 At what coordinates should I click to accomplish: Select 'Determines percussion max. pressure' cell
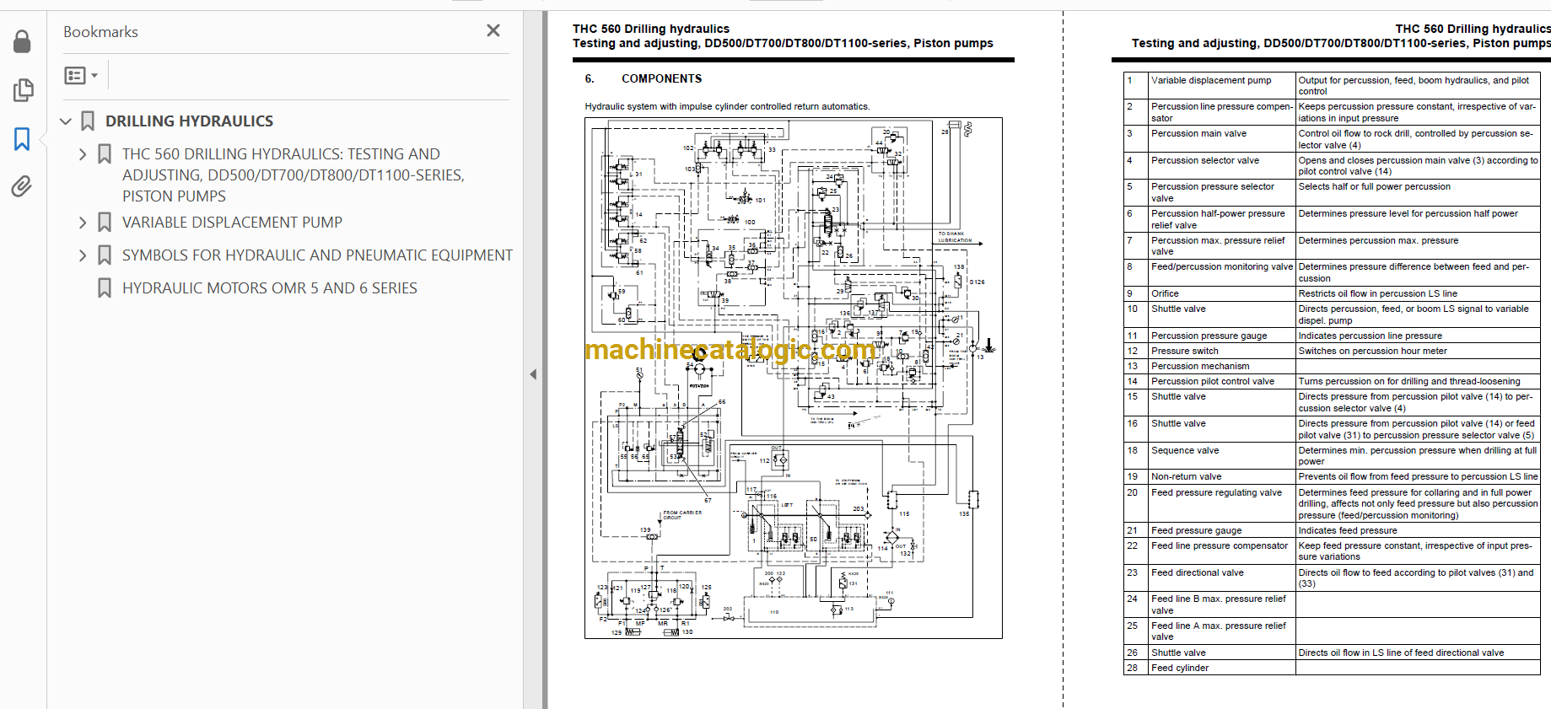pyautogui.click(x=1418, y=245)
